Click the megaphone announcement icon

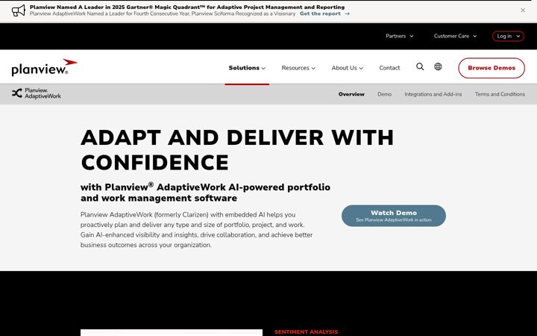click(19, 10)
